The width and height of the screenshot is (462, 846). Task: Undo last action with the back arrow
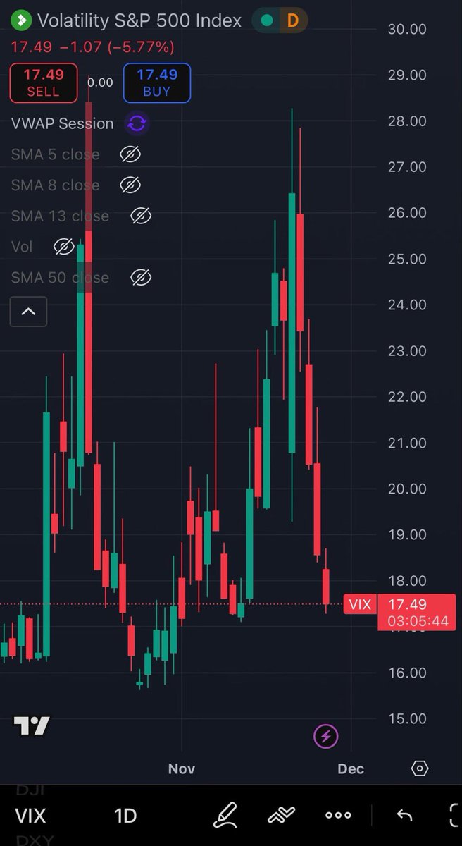tap(404, 816)
